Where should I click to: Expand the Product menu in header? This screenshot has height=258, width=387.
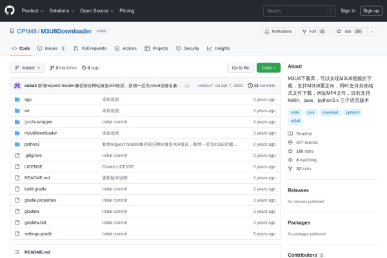tap(31, 10)
